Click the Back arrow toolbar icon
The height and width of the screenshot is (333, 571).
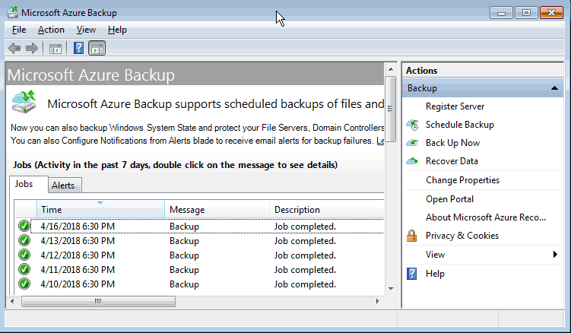(14, 48)
